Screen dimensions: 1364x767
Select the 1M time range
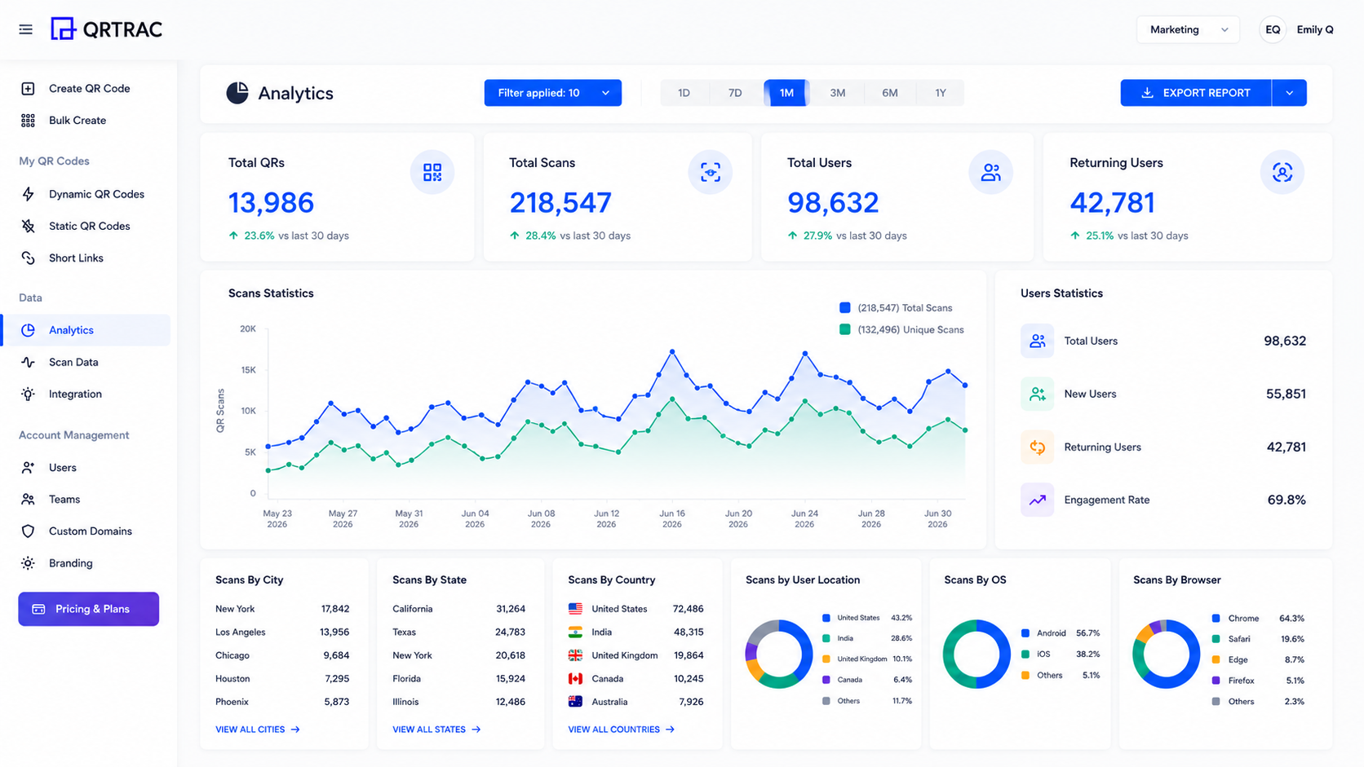point(786,93)
